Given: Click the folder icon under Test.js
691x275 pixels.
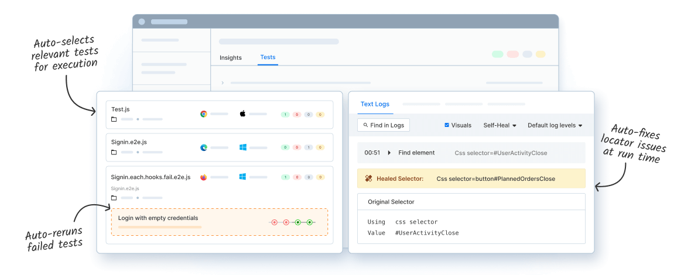Looking at the screenshot, I should coord(114,119).
